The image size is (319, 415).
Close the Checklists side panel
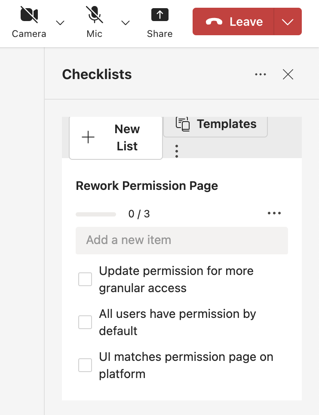pos(288,74)
